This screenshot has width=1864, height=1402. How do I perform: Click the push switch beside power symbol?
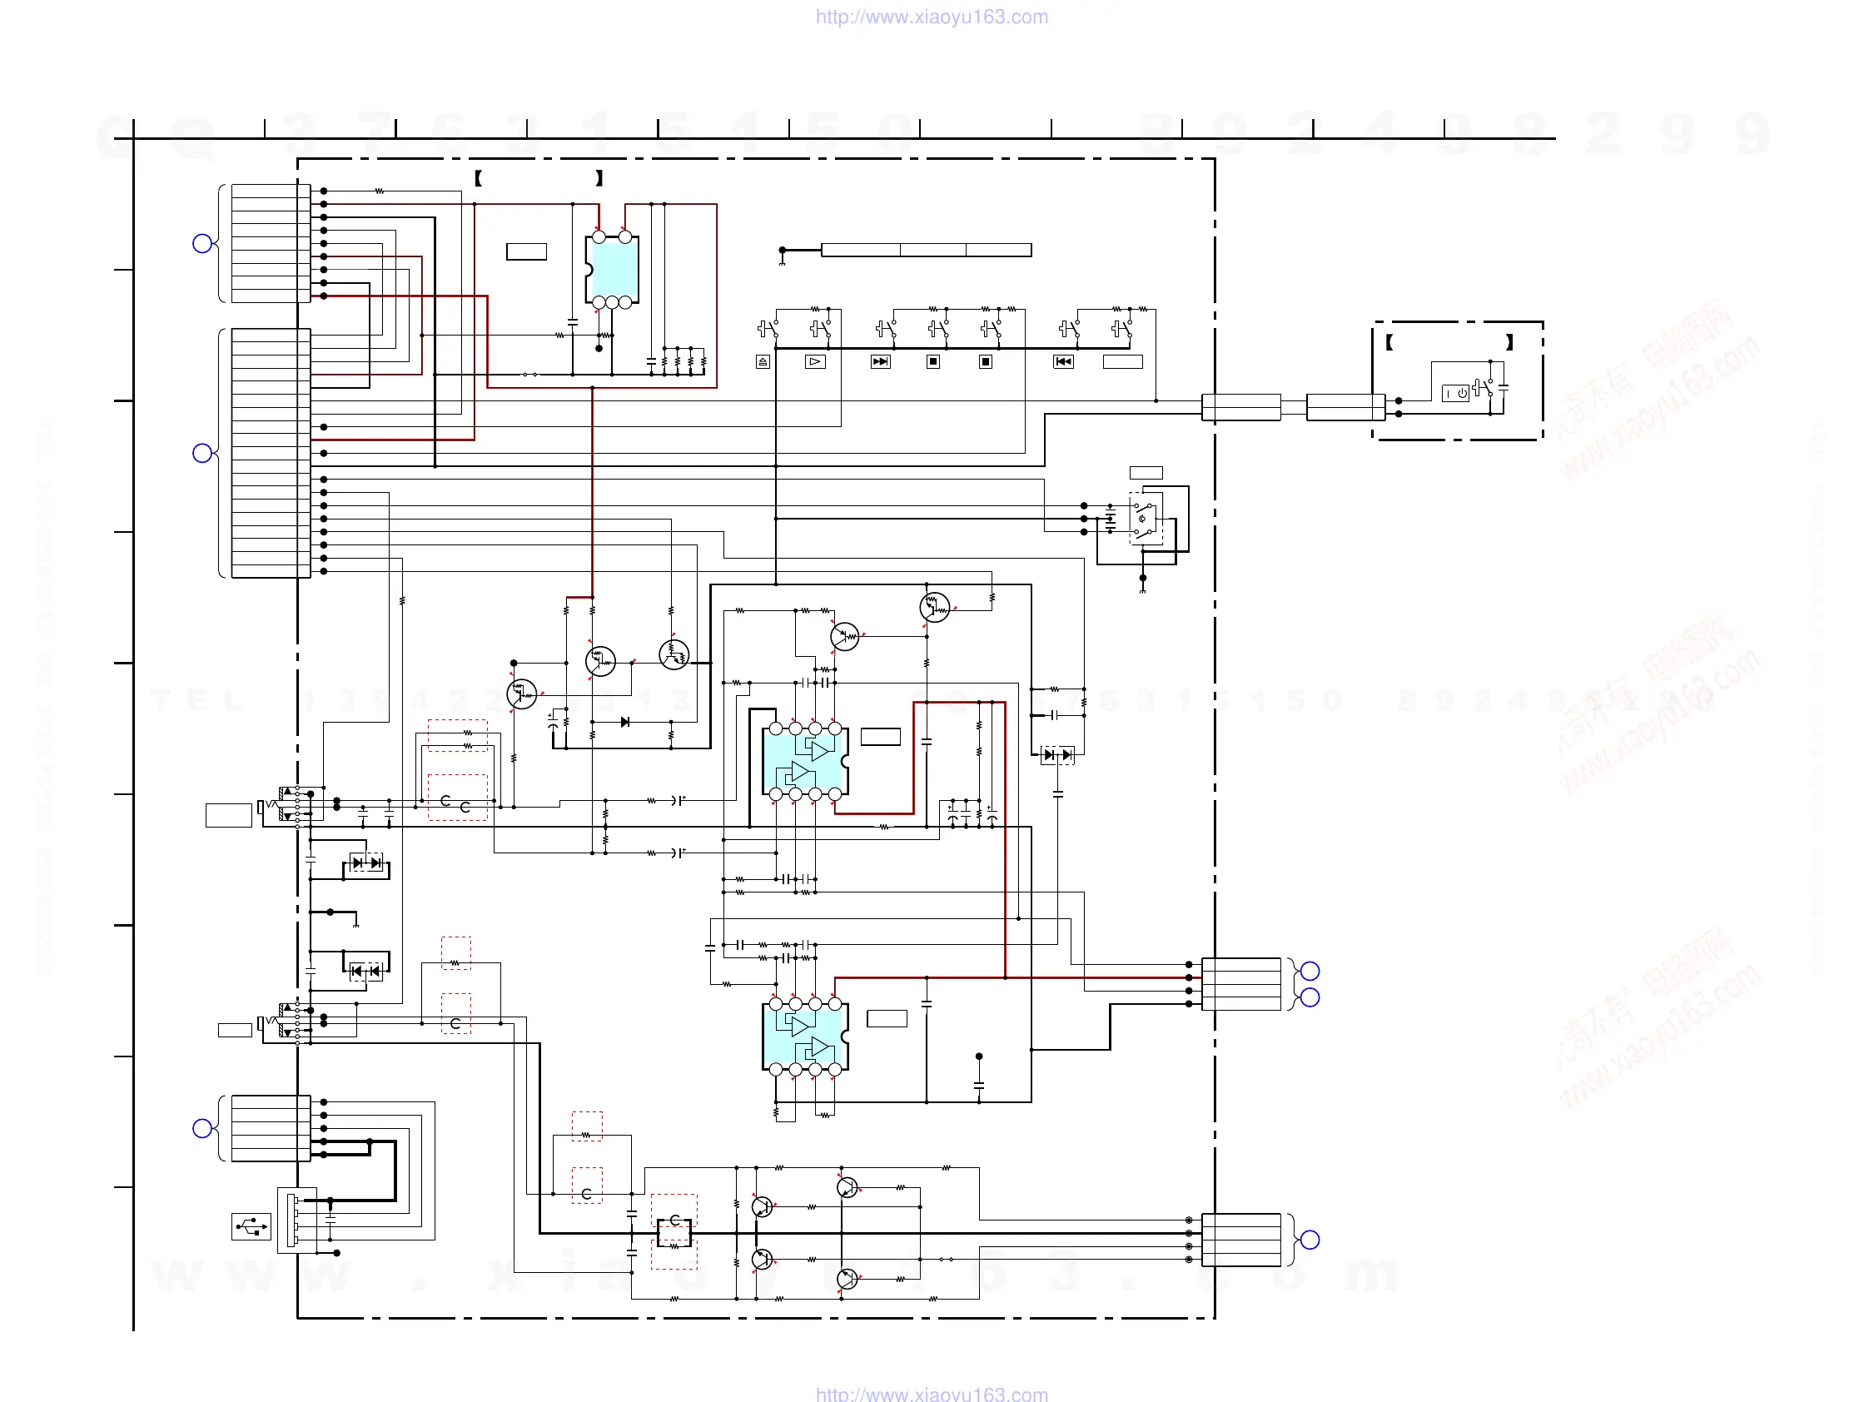tap(1482, 389)
